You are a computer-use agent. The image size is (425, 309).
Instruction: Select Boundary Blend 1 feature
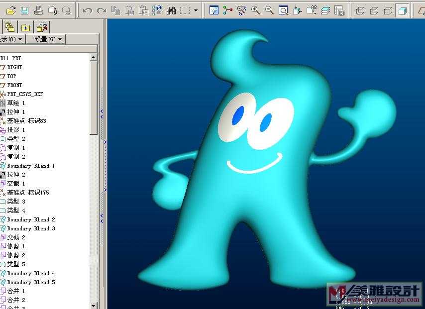coord(31,166)
